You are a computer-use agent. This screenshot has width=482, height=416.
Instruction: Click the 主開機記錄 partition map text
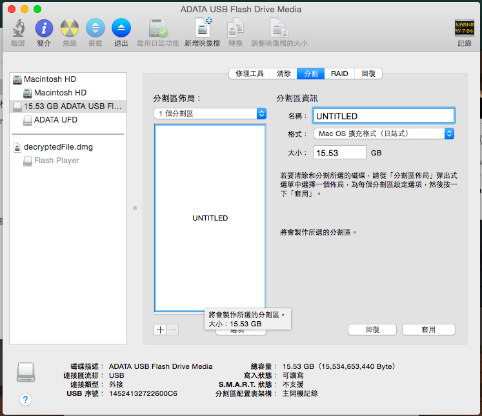point(300,393)
